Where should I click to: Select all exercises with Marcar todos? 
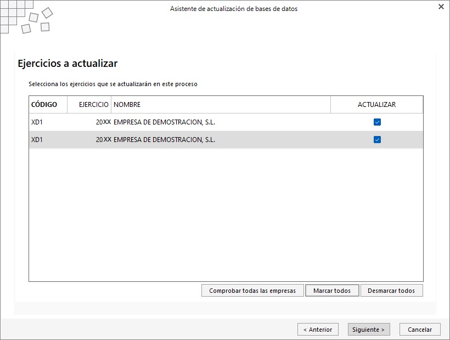(332, 291)
